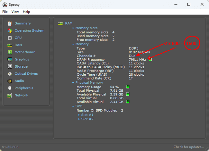
Task: Click the Graphics monitor icon
Action: [10, 59]
